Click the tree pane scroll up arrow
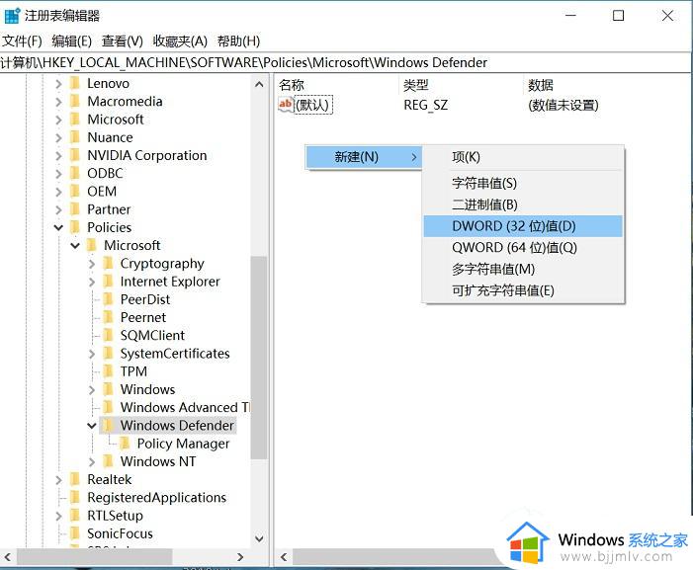 (259, 84)
